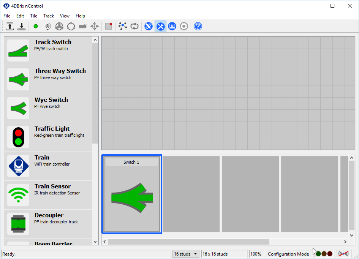The width and height of the screenshot is (359, 259).
Task: Open the Help menu
Action: pos(80,16)
